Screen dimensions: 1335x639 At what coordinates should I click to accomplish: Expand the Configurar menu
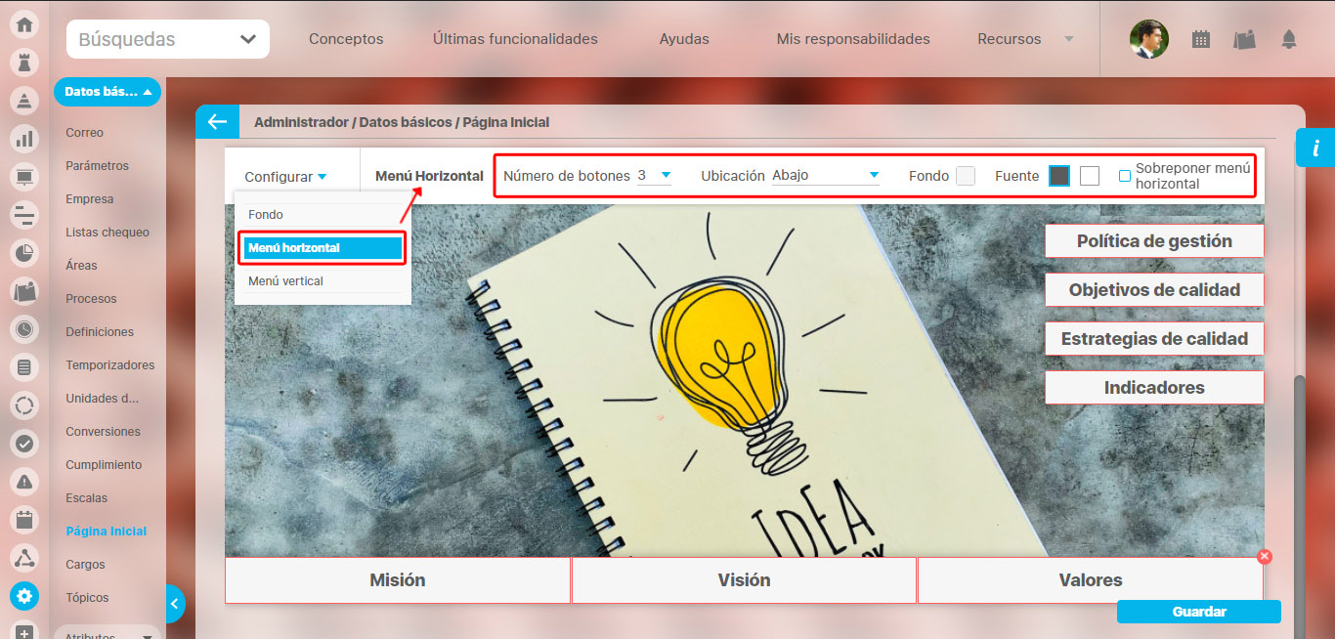pos(285,177)
